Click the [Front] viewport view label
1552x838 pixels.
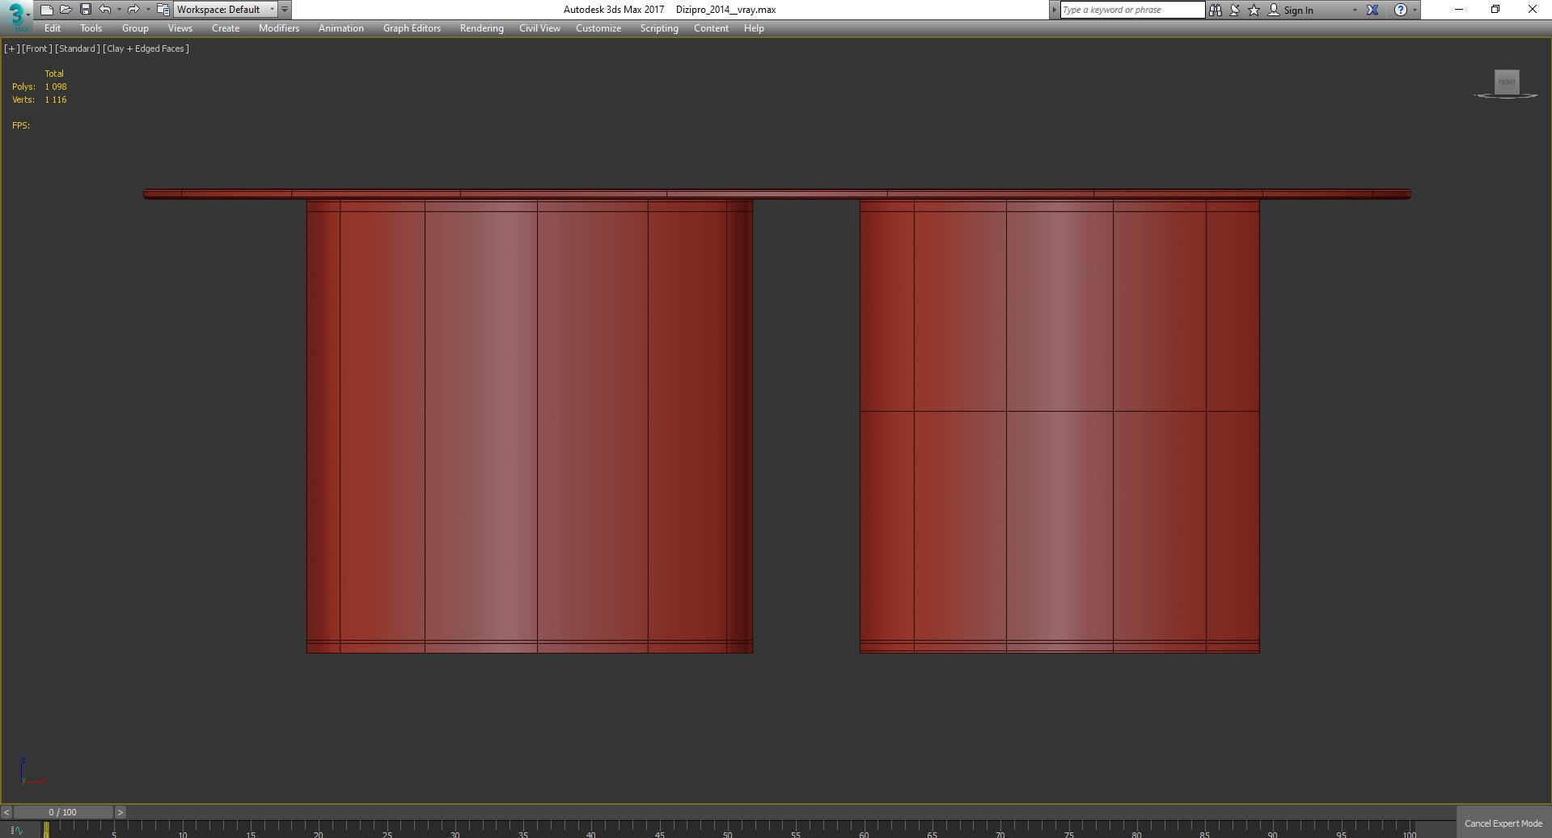[36, 49]
